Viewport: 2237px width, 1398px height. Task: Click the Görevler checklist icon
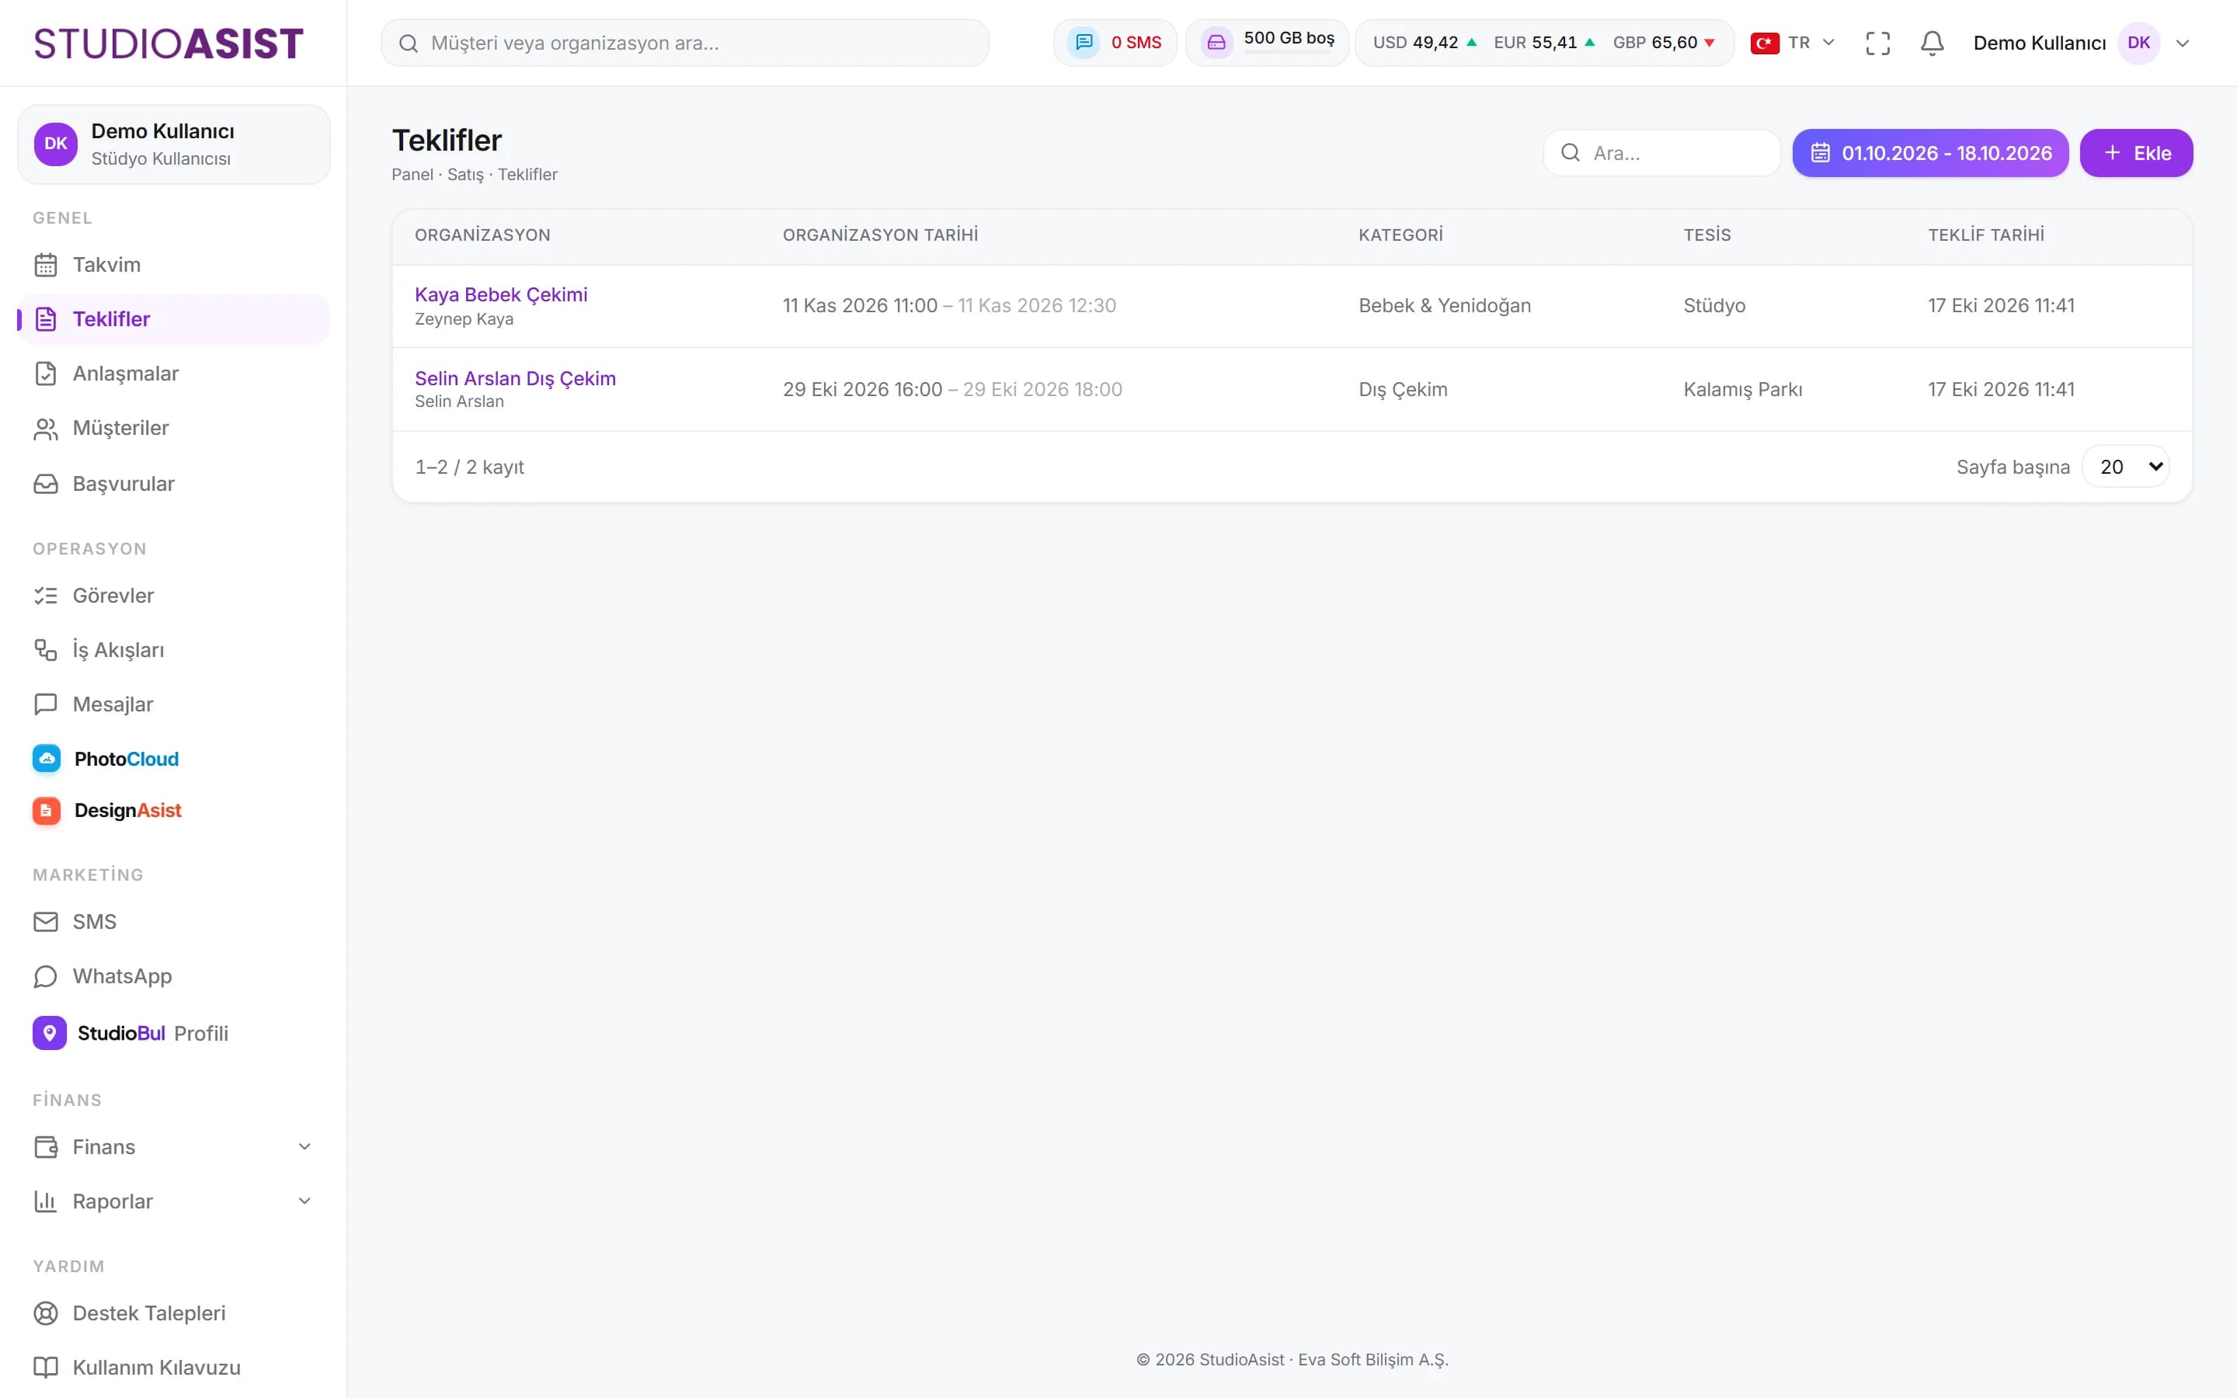pyautogui.click(x=45, y=596)
